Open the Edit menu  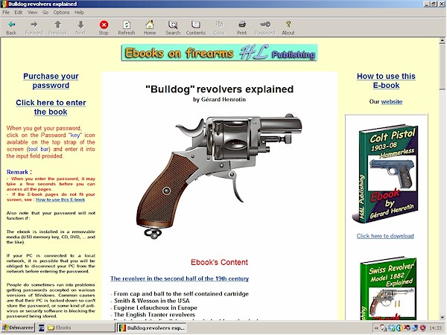(19, 13)
